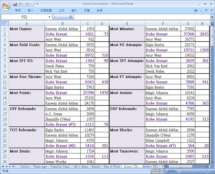This screenshot has height=174, width=215.
Task: Click the zoom in plus button
Action: pyautogui.click(x=207, y=171)
